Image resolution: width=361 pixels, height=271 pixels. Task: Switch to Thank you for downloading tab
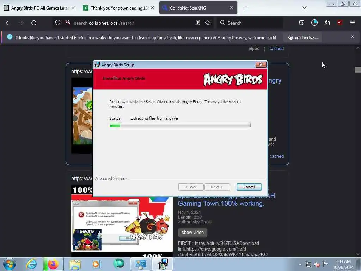(x=119, y=8)
